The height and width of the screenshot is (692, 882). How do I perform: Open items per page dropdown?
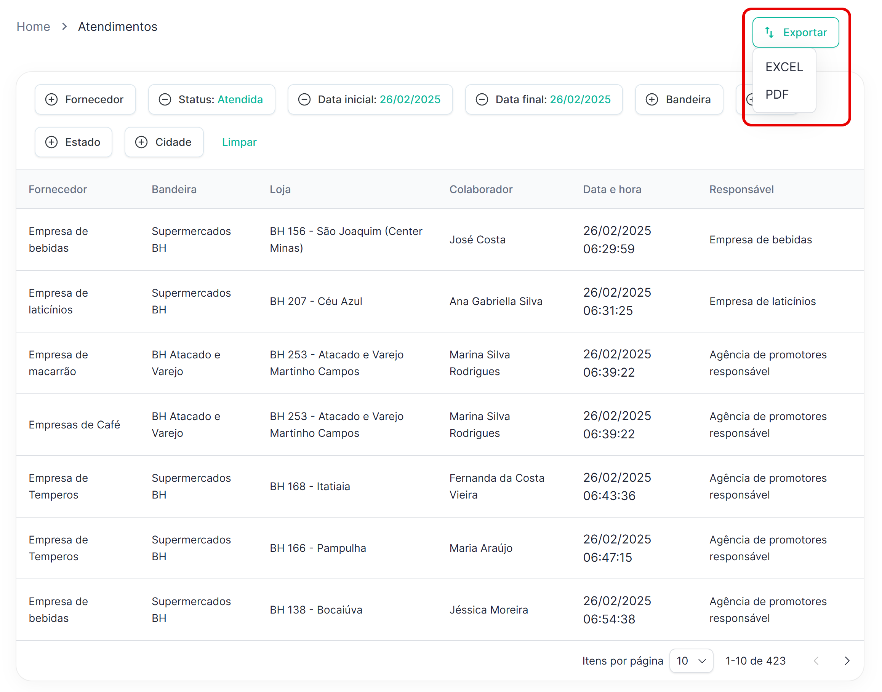tap(691, 661)
